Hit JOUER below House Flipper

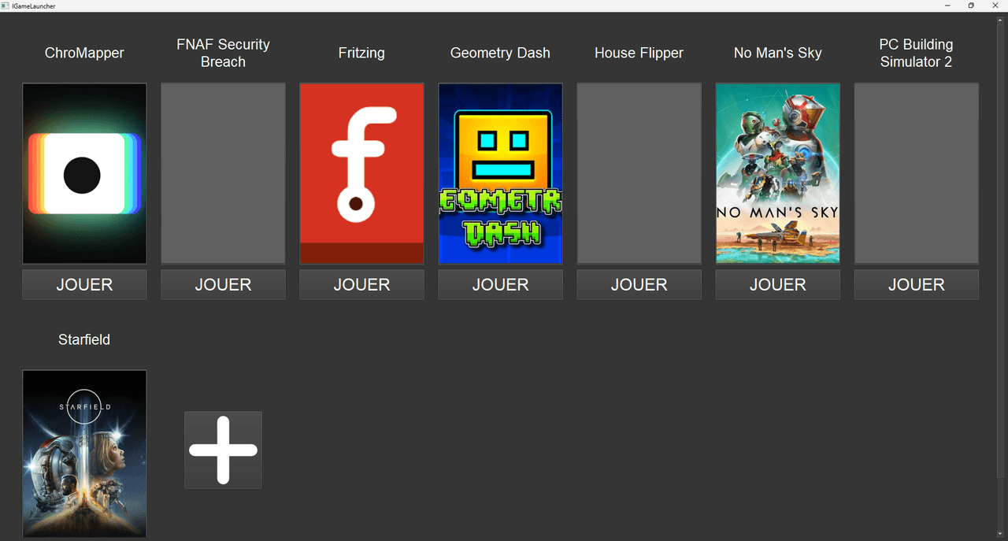(x=639, y=285)
